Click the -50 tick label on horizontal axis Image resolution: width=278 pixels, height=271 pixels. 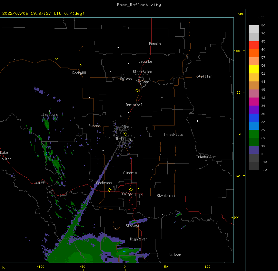(x=82, y=266)
